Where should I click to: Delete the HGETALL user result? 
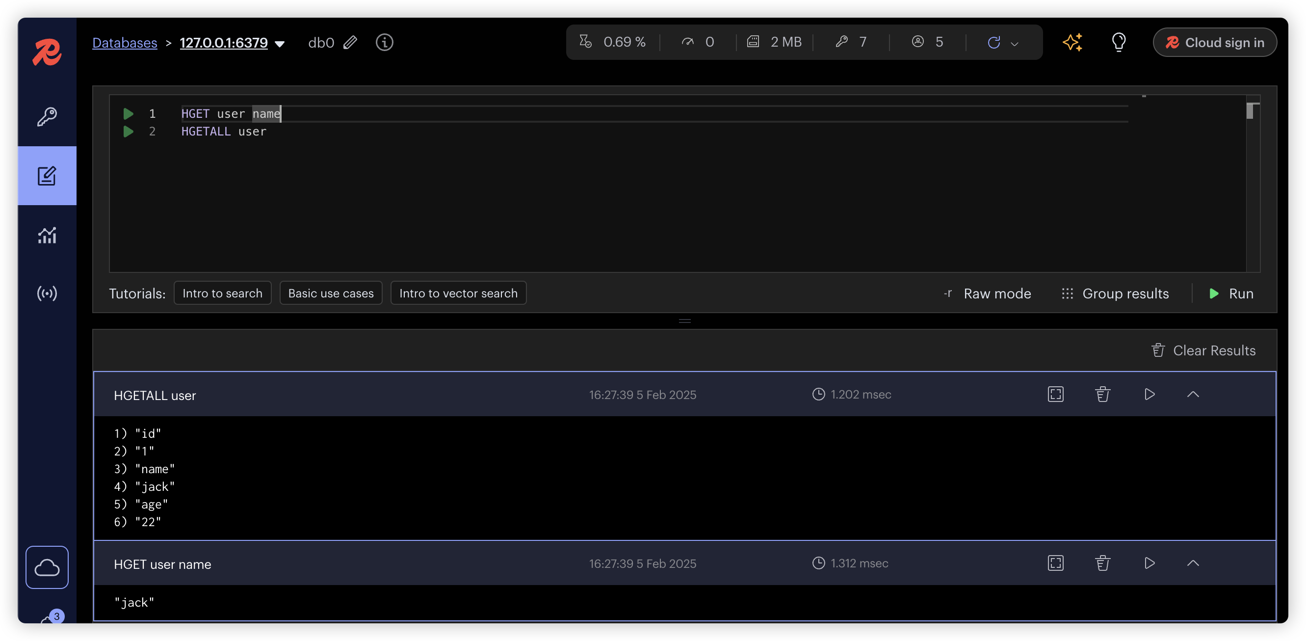[x=1102, y=394]
